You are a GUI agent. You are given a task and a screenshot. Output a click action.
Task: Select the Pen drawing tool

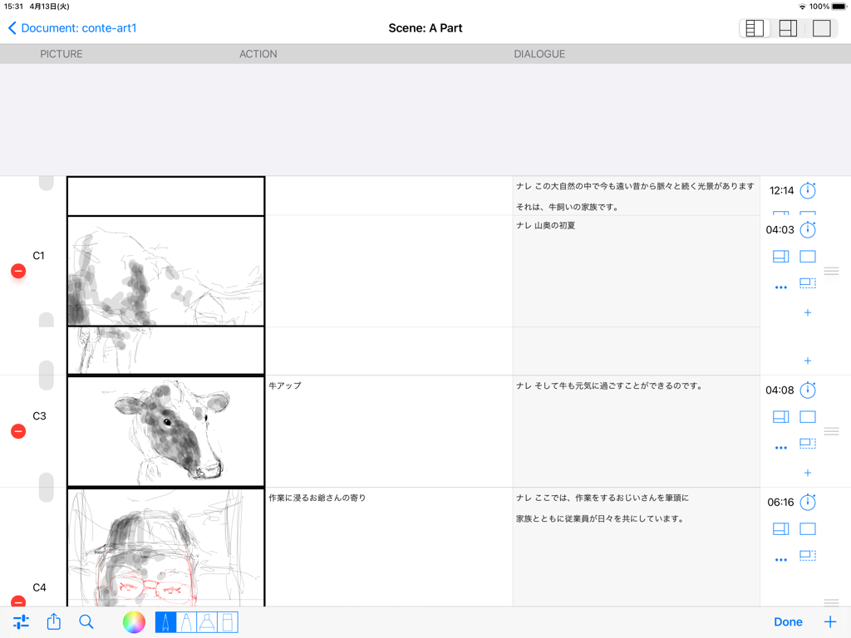[165, 621]
